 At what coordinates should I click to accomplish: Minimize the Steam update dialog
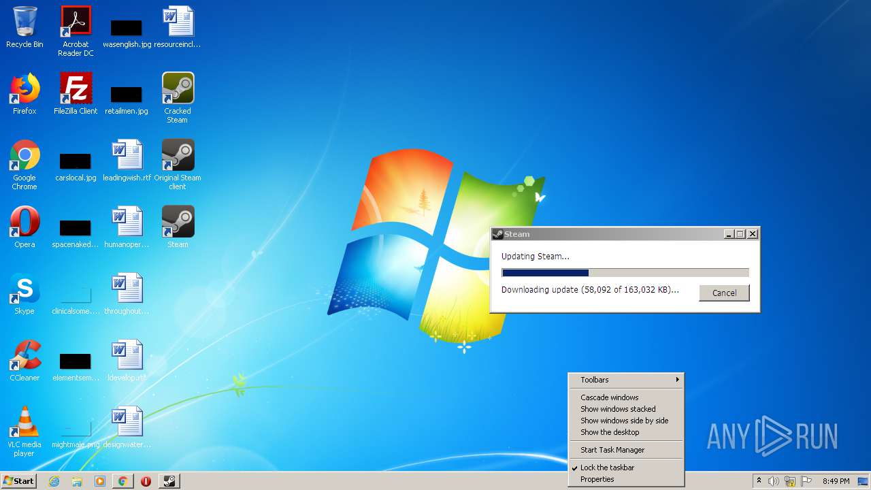729,234
